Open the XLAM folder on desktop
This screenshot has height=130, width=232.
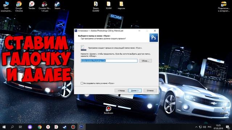[109, 5]
